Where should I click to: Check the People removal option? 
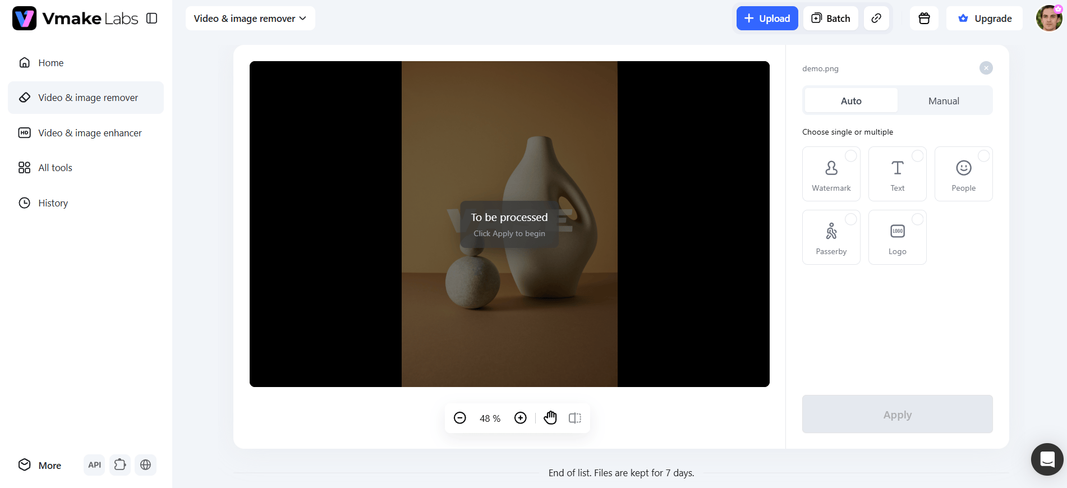pos(964,174)
